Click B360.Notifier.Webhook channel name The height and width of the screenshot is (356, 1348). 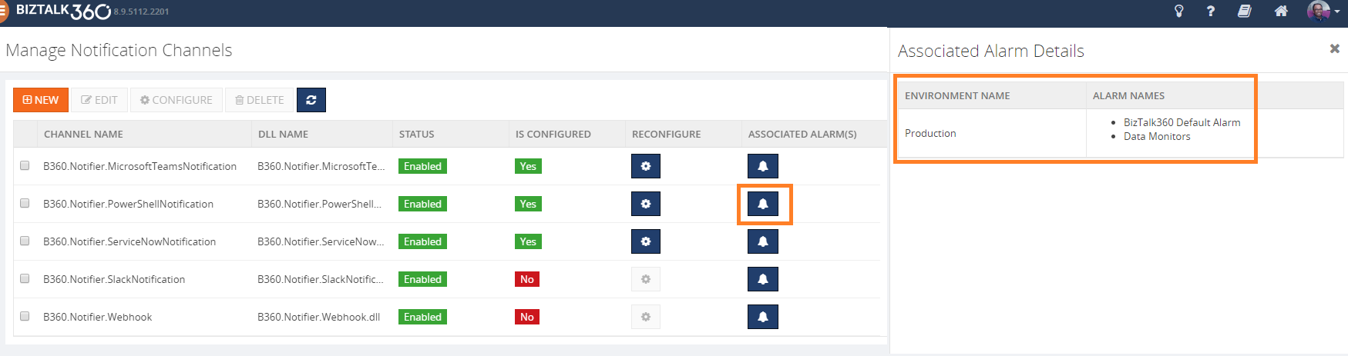click(x=97, y=317)
